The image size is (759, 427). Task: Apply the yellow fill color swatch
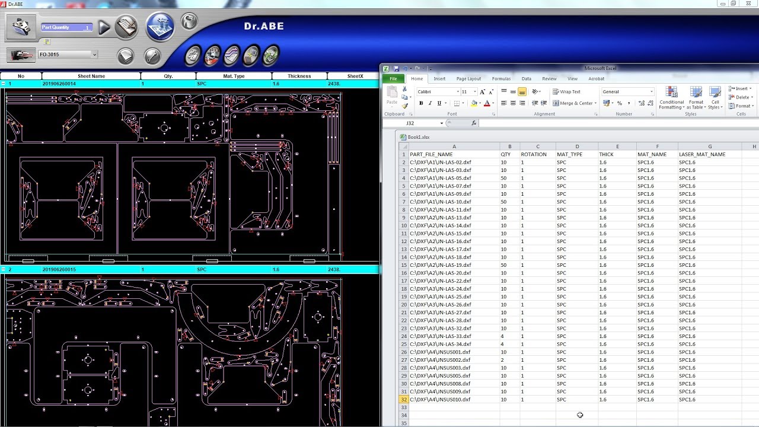click(x=474, y=103)
